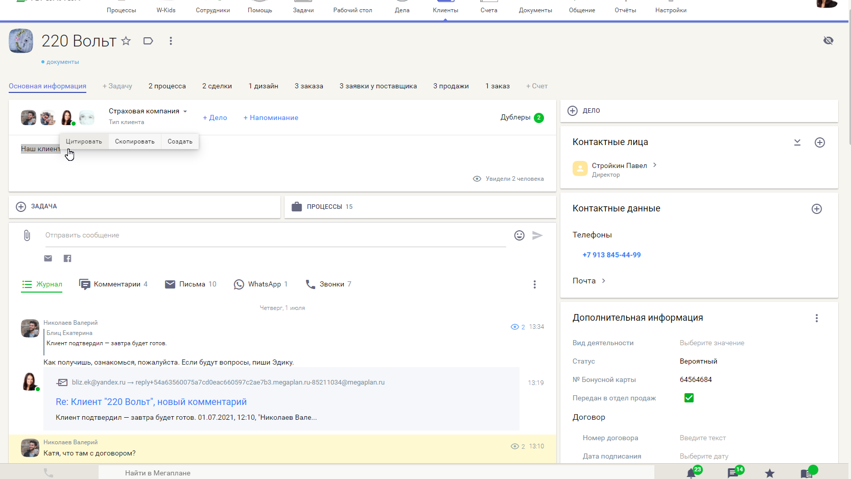Call phone number +7 913 845-44-99

[611, 255]
